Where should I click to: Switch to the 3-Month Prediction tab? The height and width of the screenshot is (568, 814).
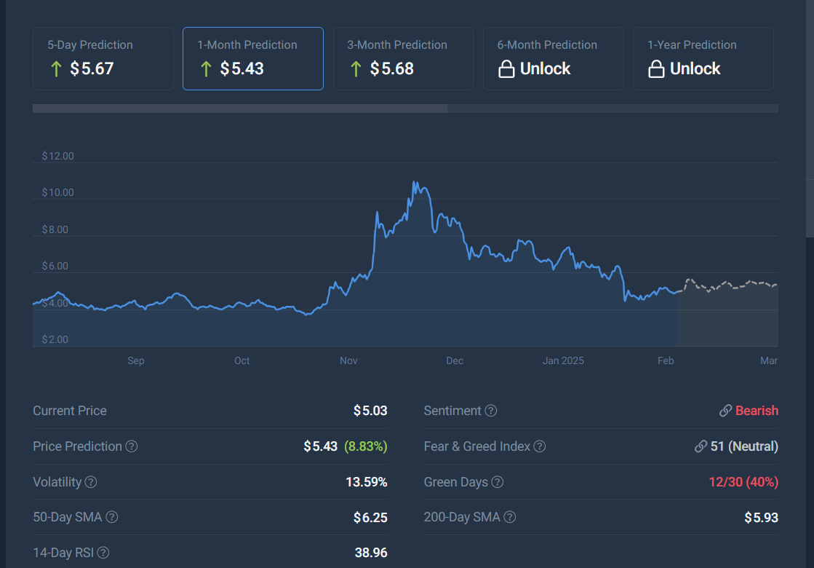click(402, 58)
